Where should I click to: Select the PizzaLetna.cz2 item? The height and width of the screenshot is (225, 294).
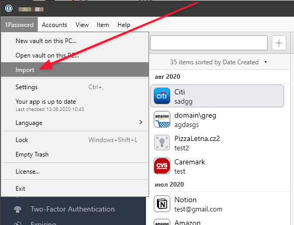[217, 143]
